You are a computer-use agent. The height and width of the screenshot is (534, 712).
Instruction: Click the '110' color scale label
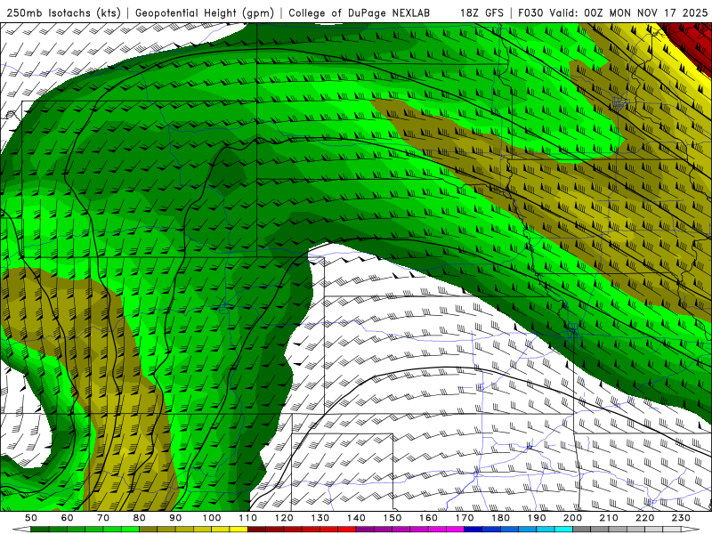pyautogui.click(x=248, y=518)
